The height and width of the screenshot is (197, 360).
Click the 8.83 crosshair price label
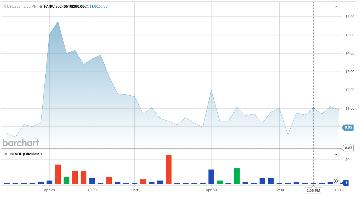click(348, 148)
